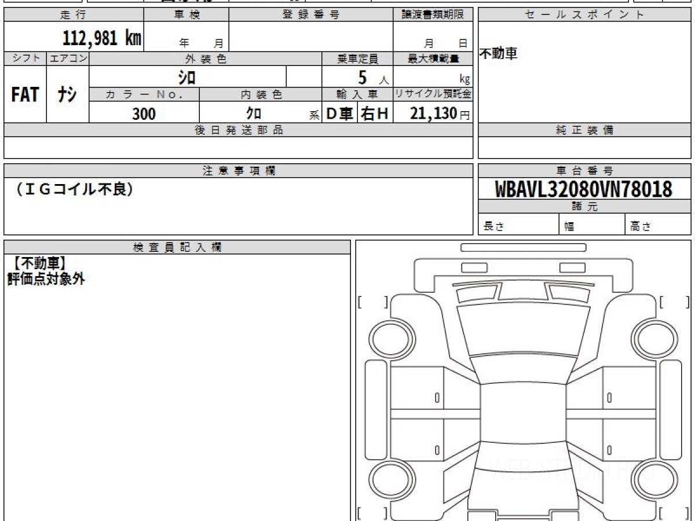Image resolution: width=695 pixels, height=521 pixels.
Task: Click the リサイクル預託金 header
Action: pyautogui.click(x=433, y=94)
